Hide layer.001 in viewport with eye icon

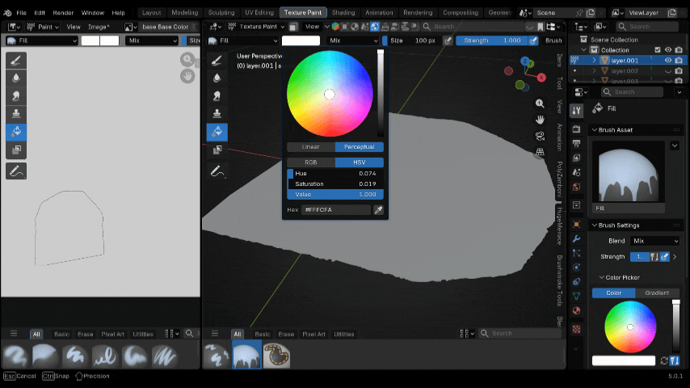668,61
